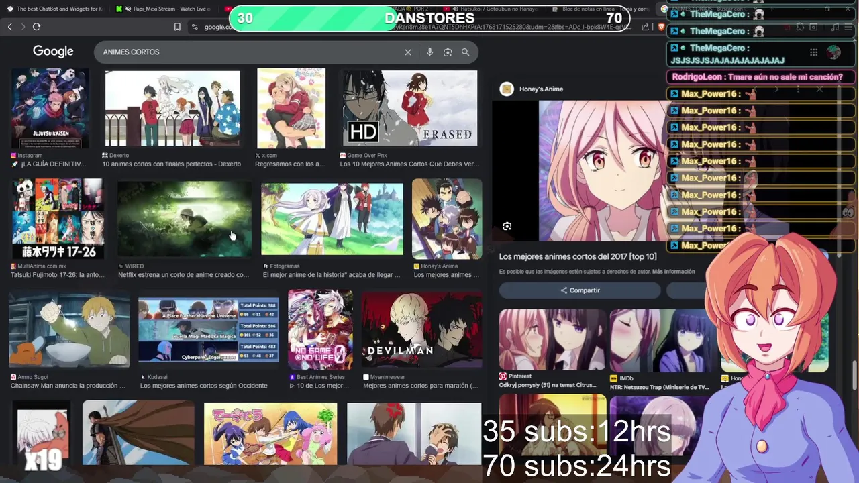Click Los mejores animes cortos según Occidente
This screenshot has width=859, height=483.
204,386
